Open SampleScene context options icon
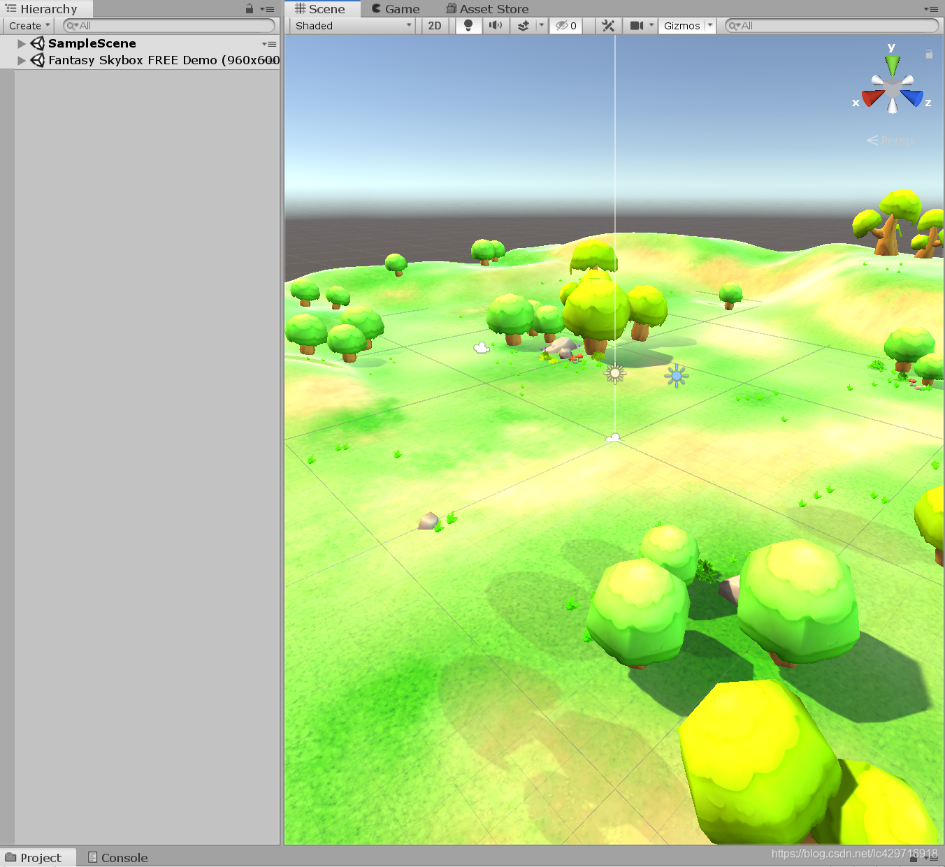Image resolution: width=945 pixels, height=867 pixels. (x=269, y=44)
